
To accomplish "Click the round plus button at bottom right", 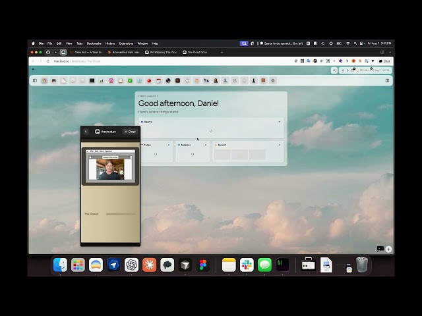I will (x=388, y=249).
